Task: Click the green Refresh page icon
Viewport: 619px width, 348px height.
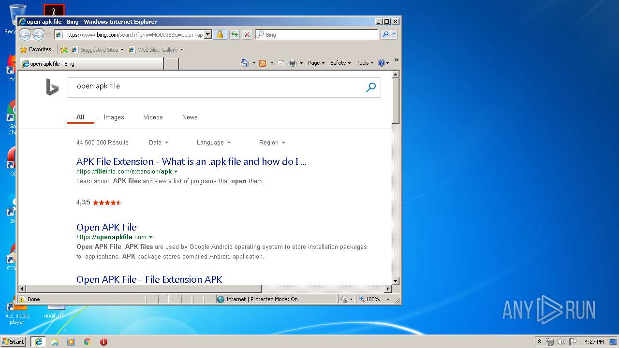Action: pos(235,34)
